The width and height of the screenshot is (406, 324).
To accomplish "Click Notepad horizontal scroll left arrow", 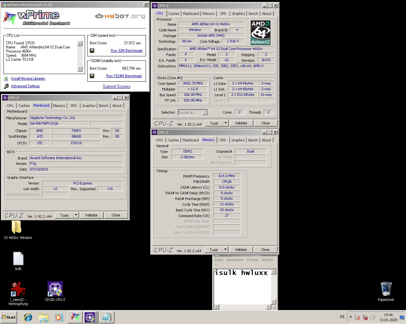I will tap(217, 307).
